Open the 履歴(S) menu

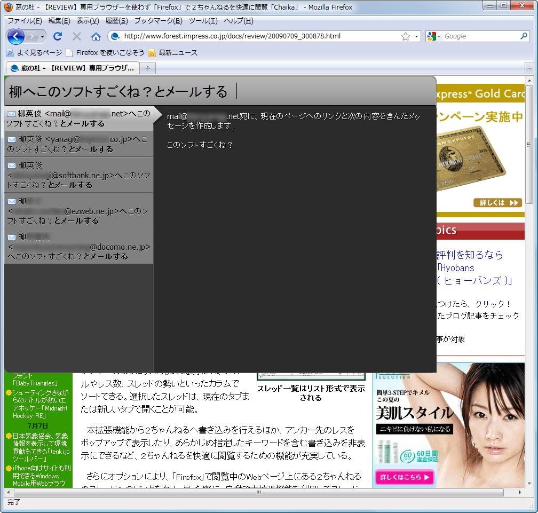(117, 21)
